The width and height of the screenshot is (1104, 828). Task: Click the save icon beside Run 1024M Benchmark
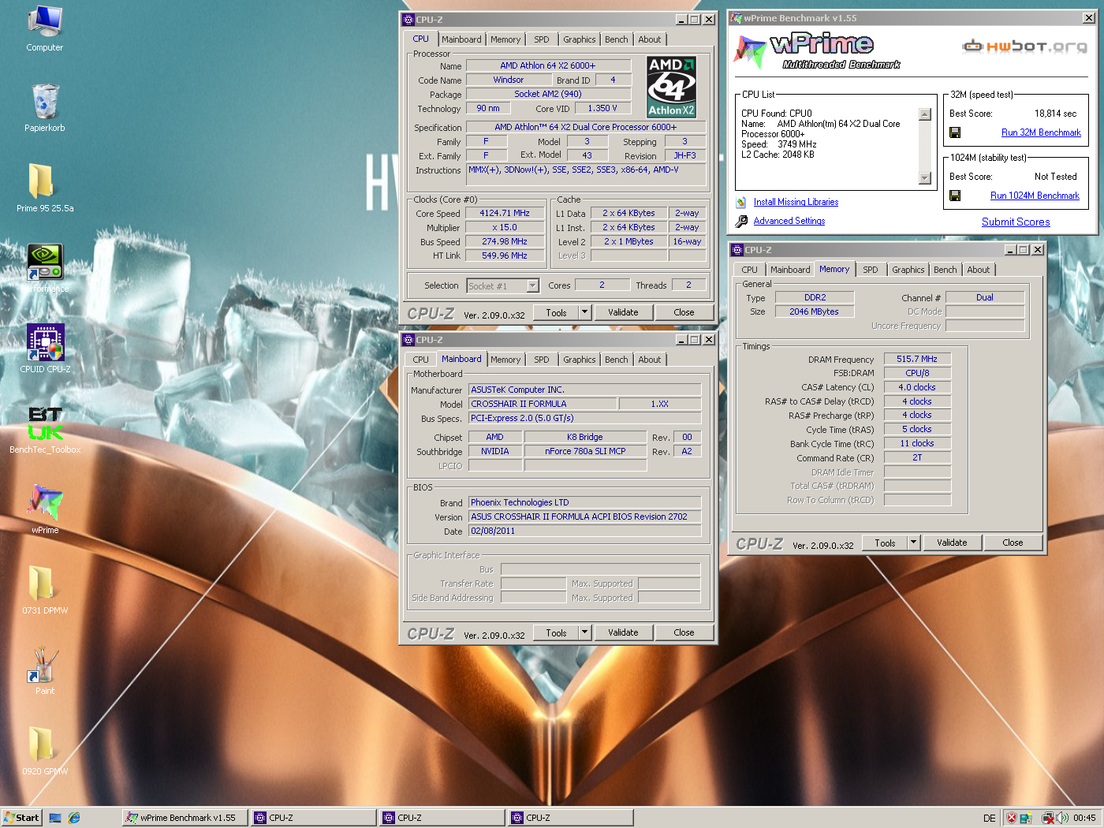coord(955,196)
